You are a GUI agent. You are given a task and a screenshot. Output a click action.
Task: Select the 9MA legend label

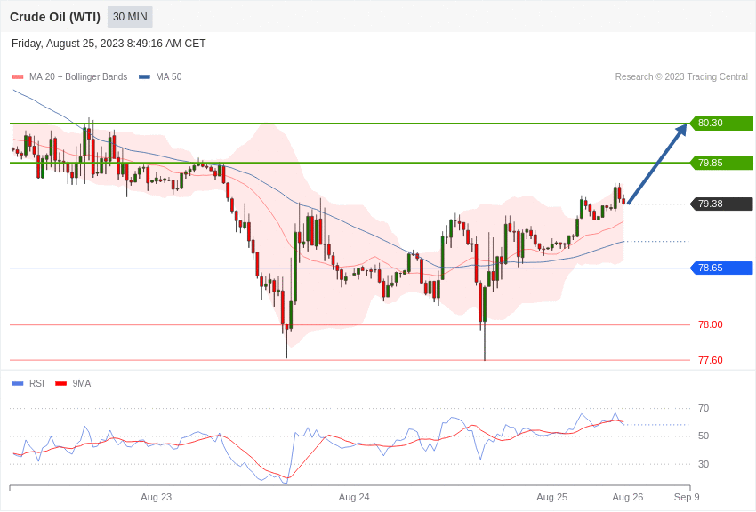82,384
